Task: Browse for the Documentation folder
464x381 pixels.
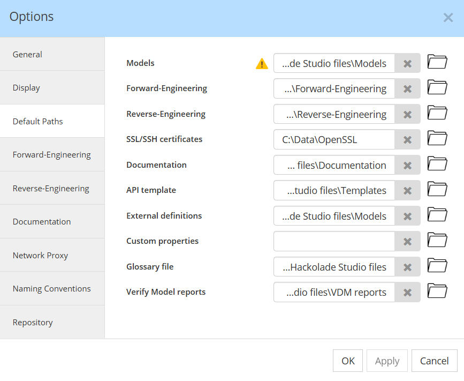Action: 437,163
